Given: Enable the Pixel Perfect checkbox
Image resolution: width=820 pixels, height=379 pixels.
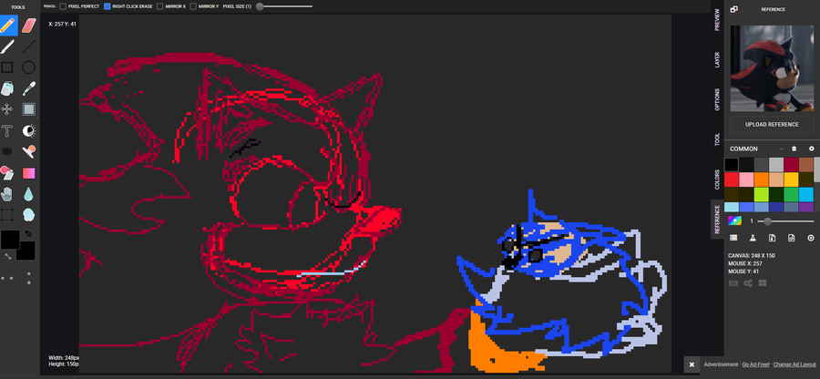Looking at the screenshot, I should [63, 6].
